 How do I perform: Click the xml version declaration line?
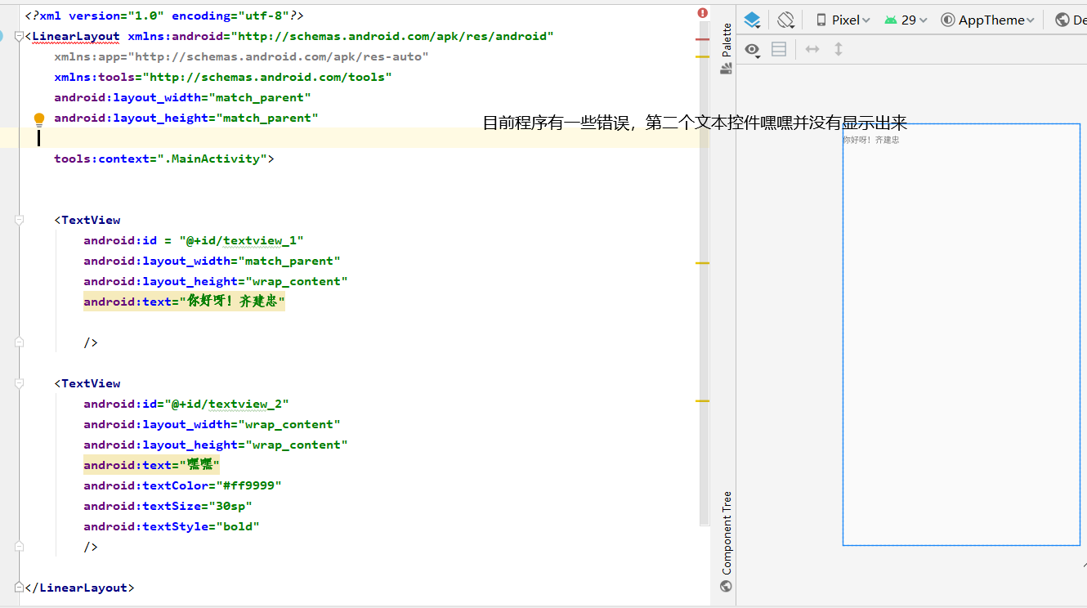pos(164,16)
